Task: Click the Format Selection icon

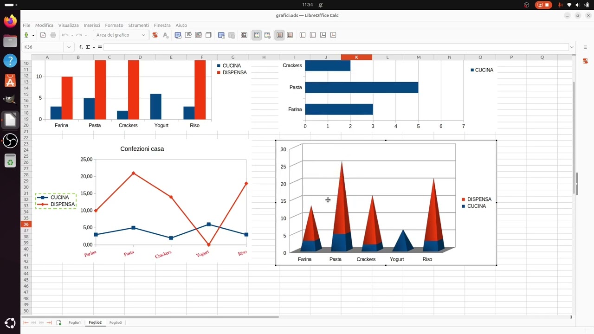Action: 155,35
